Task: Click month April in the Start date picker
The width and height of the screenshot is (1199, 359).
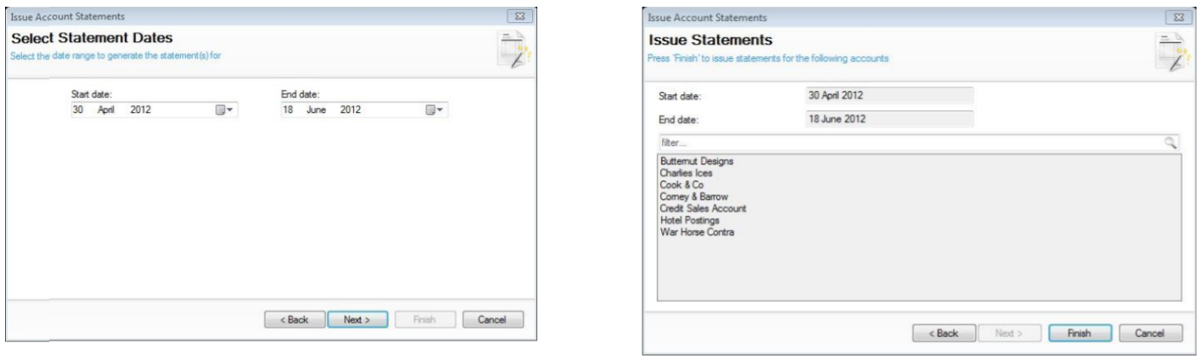Action: (x=106, y=110)
